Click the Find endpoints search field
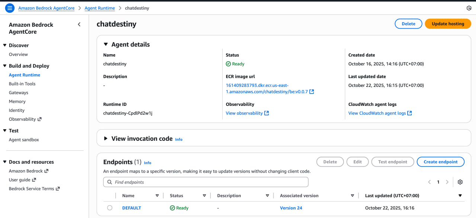This screenshot has height=218, width=476. pyautogui.click(x=208, y=182)
